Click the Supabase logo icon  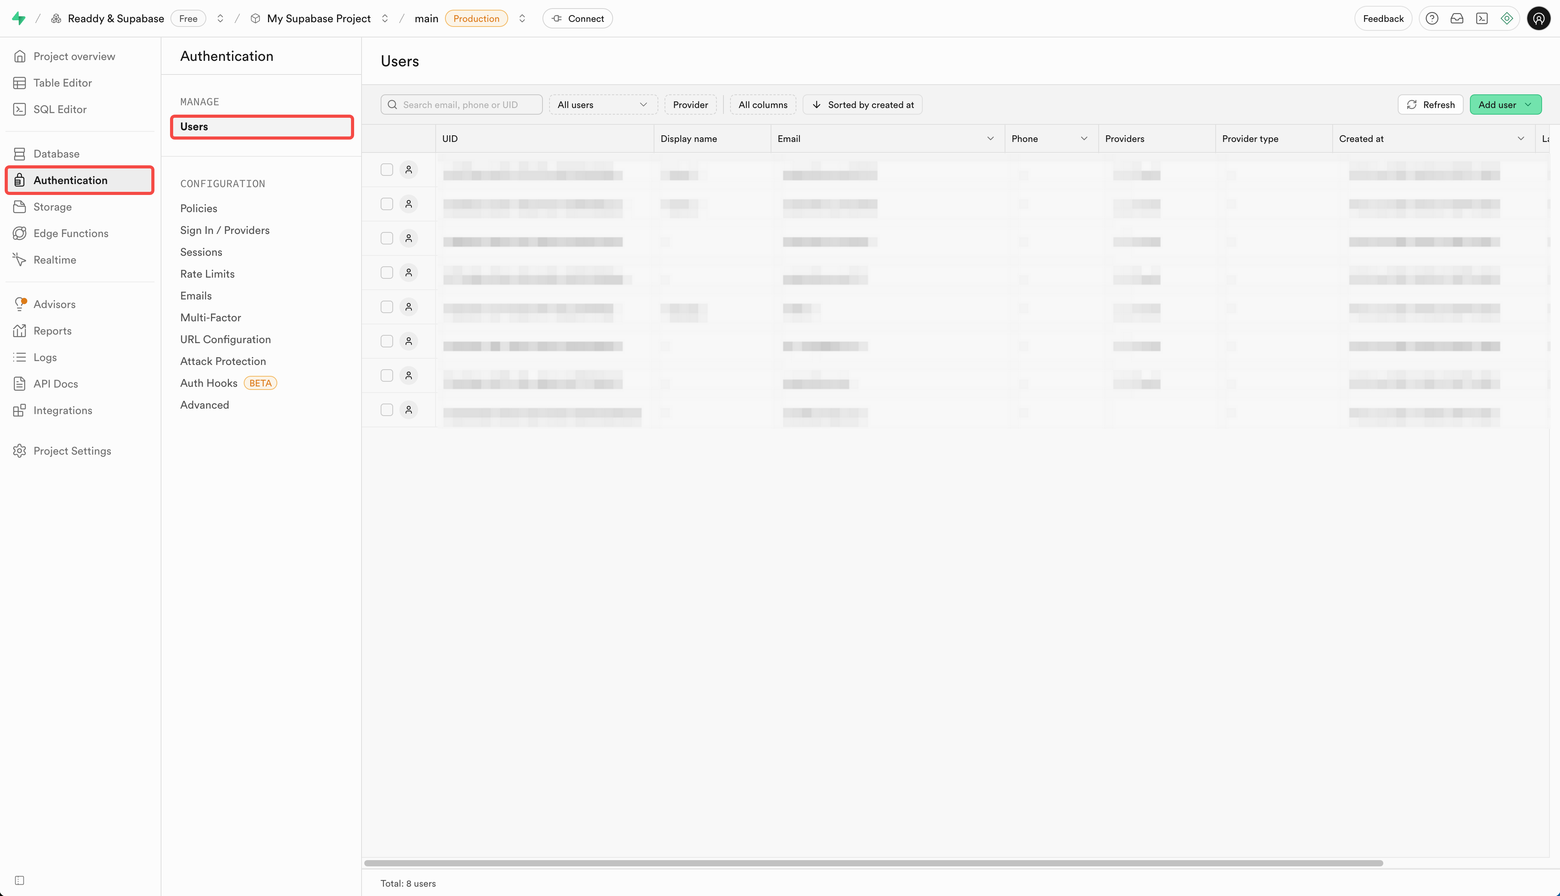[18, 18]
